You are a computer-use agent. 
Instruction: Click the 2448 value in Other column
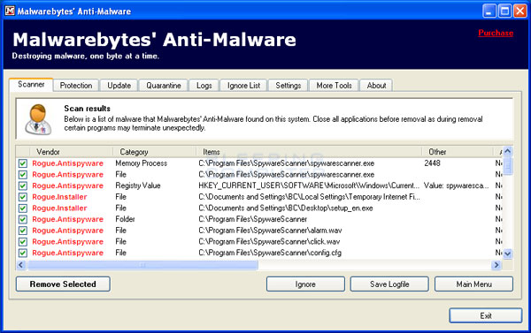[x=432, y=163]
